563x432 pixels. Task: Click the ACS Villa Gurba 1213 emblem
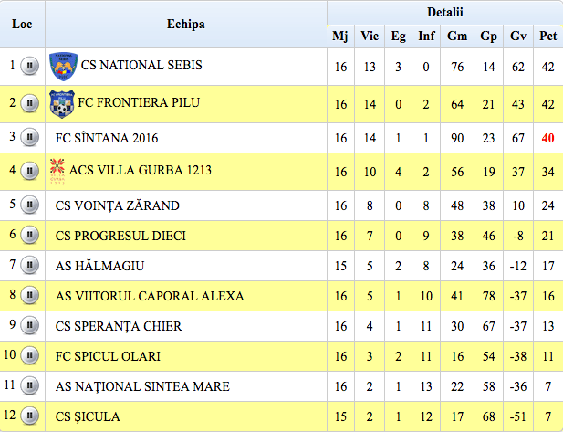[x=59, y=170]
